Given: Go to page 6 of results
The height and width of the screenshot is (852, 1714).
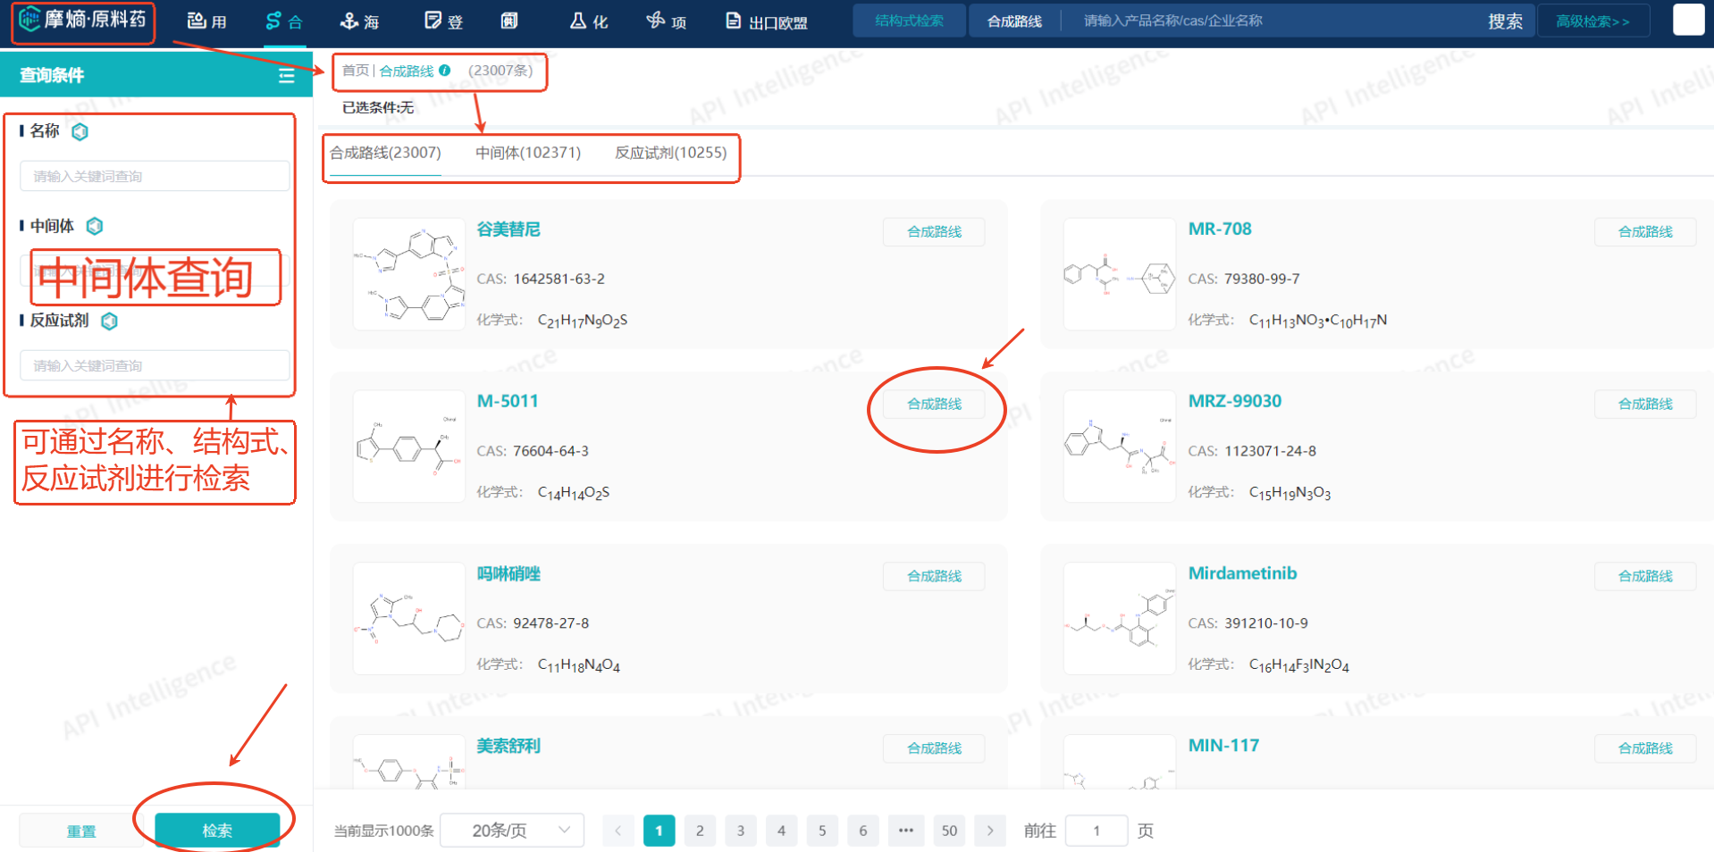Looking at the screenshot, I should coord(863,831).
